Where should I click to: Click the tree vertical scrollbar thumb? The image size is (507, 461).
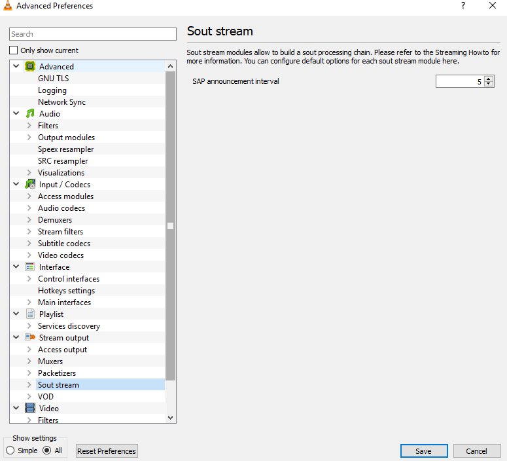[170, 226]
